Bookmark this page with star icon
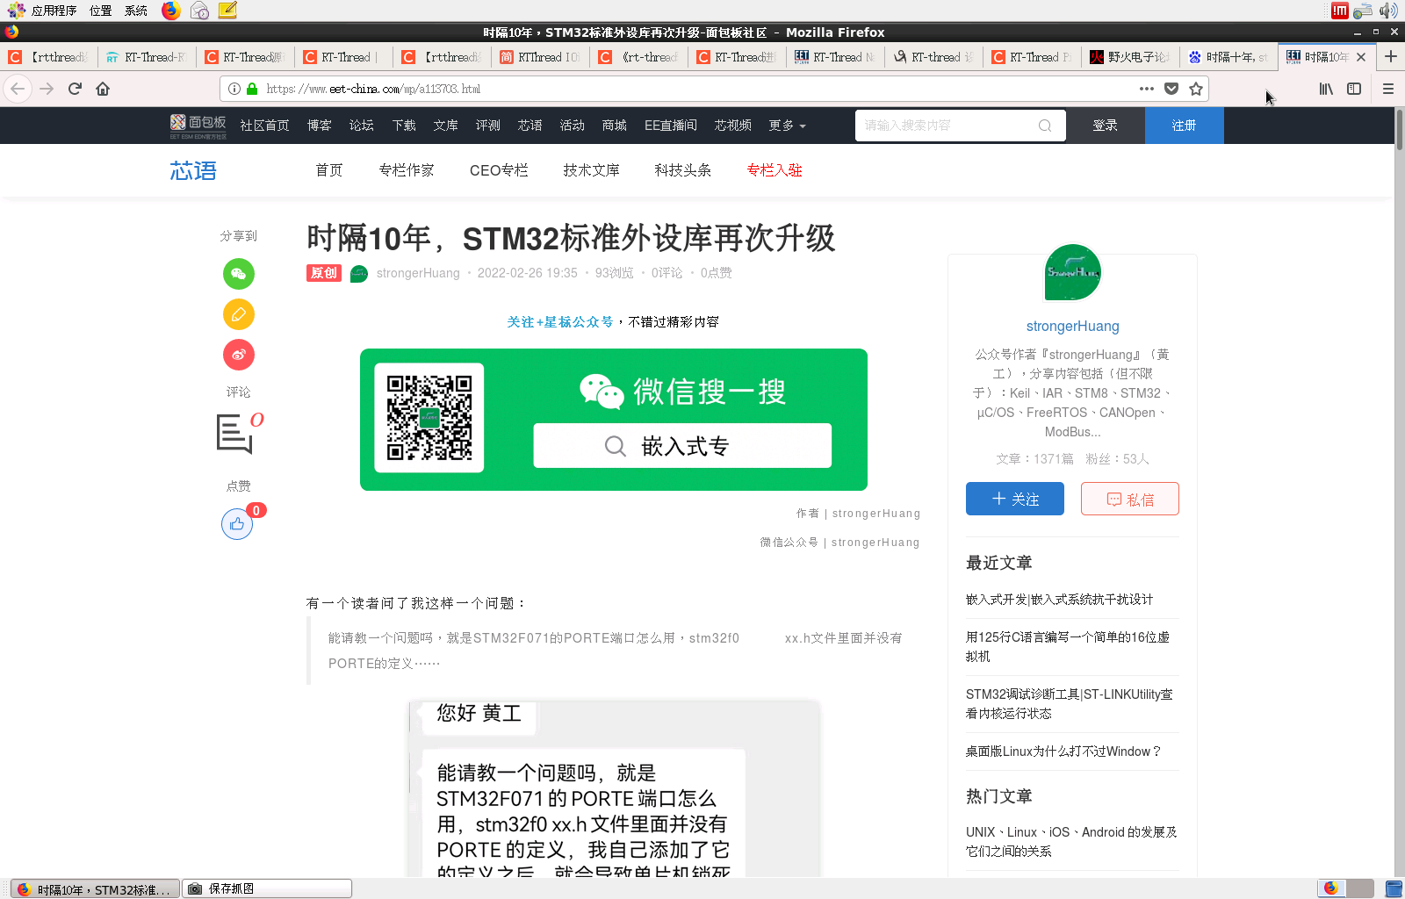The image size is (1405, 899). [x=1196, y=89]
